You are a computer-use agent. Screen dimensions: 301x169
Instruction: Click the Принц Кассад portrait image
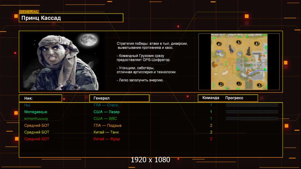[64, 62]
